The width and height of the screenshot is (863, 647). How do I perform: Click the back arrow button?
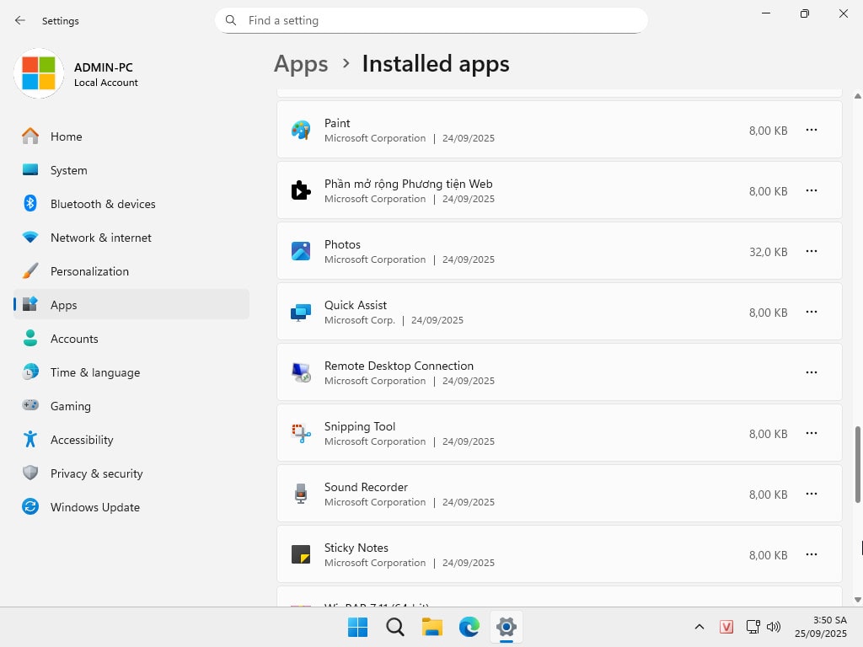click(x=20, y=20)
